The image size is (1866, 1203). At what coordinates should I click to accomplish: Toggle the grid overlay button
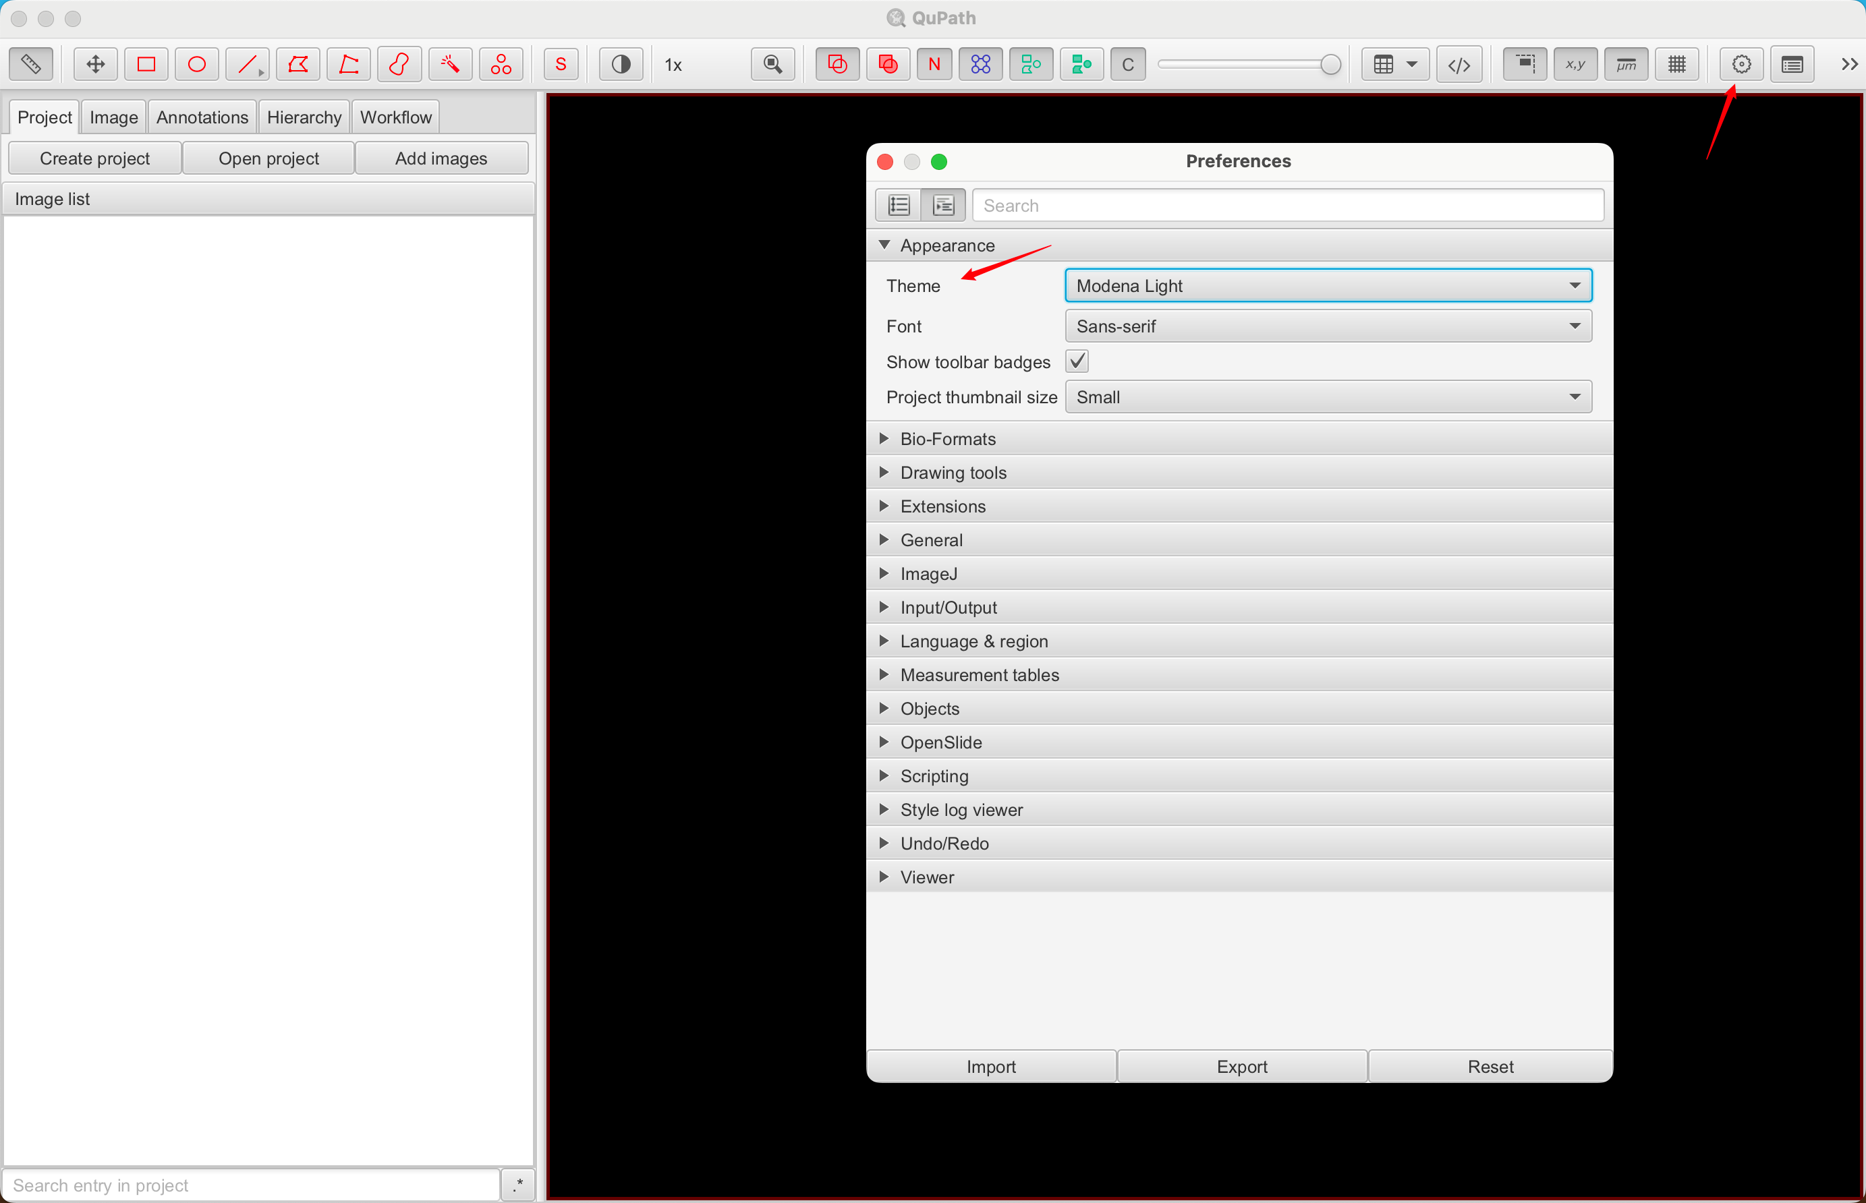click(x=1677, y=64)
